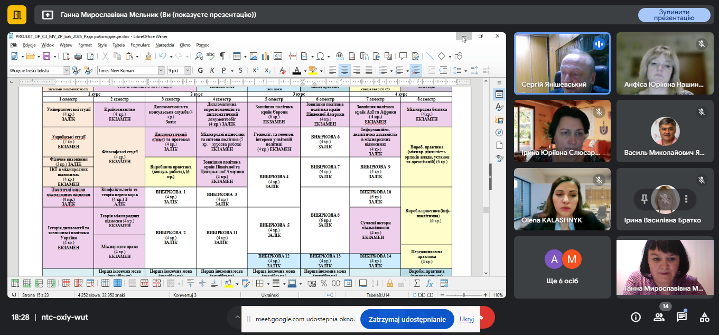This screenshot has width=719, height=335.
Task: Click the Save document icon
Action: (46, 56)
